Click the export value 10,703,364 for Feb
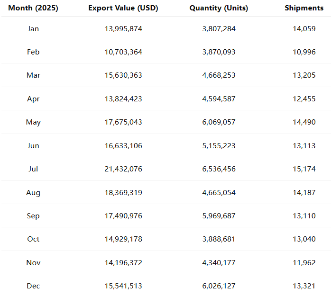This screenshot has height=296, width=331. [123, 52]
